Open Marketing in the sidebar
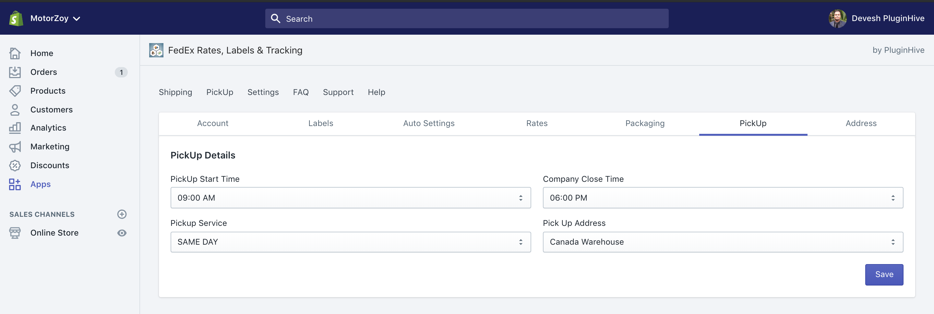934x314 pixels. [x=50, y=147]
